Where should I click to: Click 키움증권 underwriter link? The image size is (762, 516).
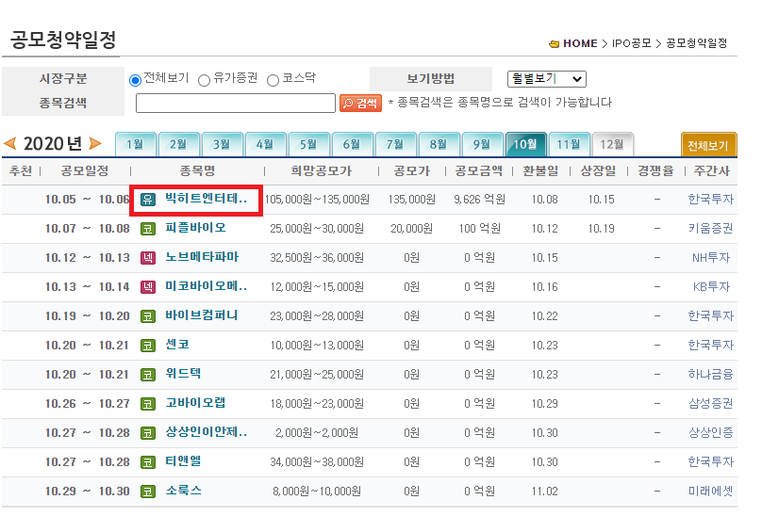coord(710,229)
